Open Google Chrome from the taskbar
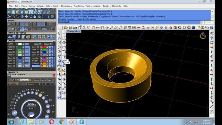Viewport: 222px width, 125px height. (61, 122)
